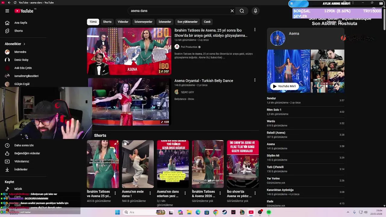Open Steam from the taskbar

[x=224, y=212]
